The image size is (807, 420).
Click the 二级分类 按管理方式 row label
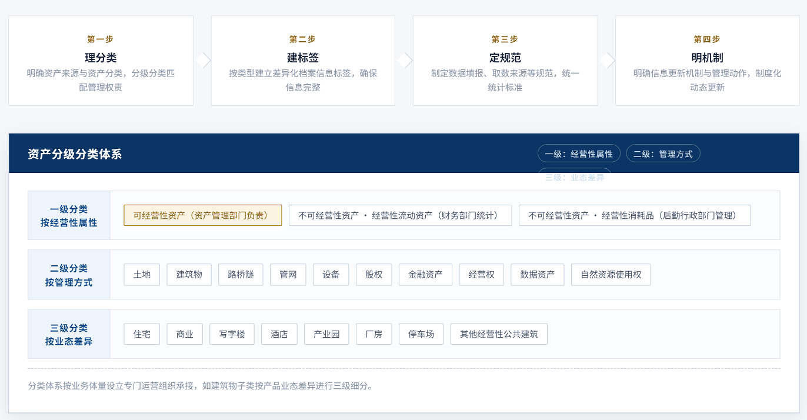coord(69,275)
